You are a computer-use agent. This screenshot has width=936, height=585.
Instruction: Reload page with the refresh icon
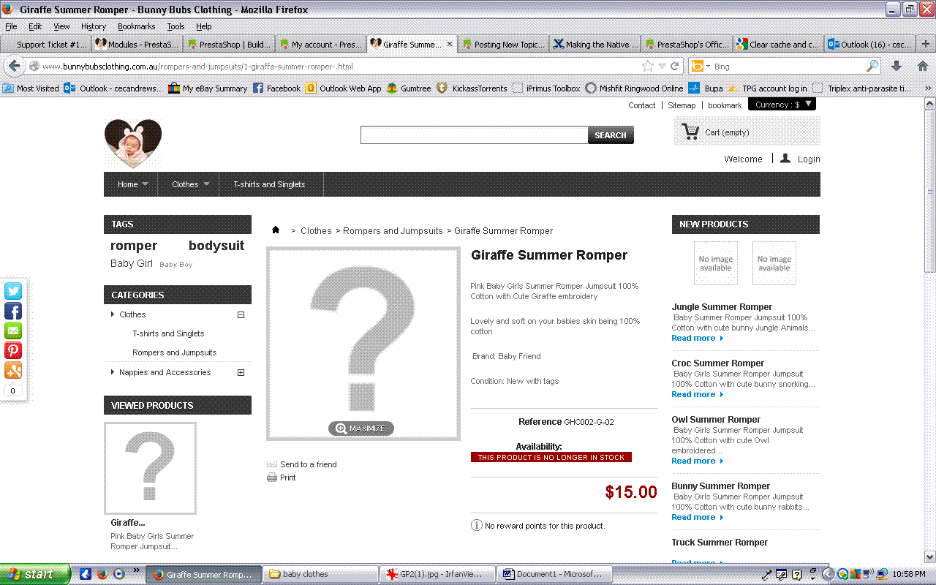point(675,66)
